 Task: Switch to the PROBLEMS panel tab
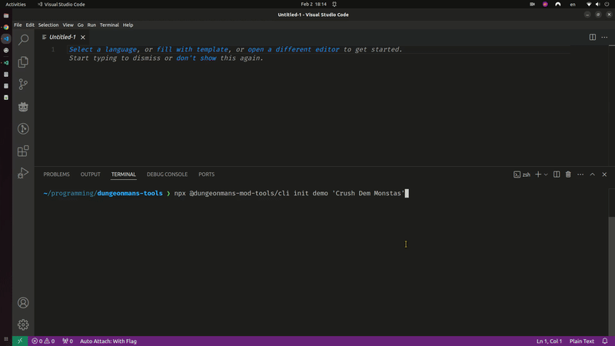[56, 175]
